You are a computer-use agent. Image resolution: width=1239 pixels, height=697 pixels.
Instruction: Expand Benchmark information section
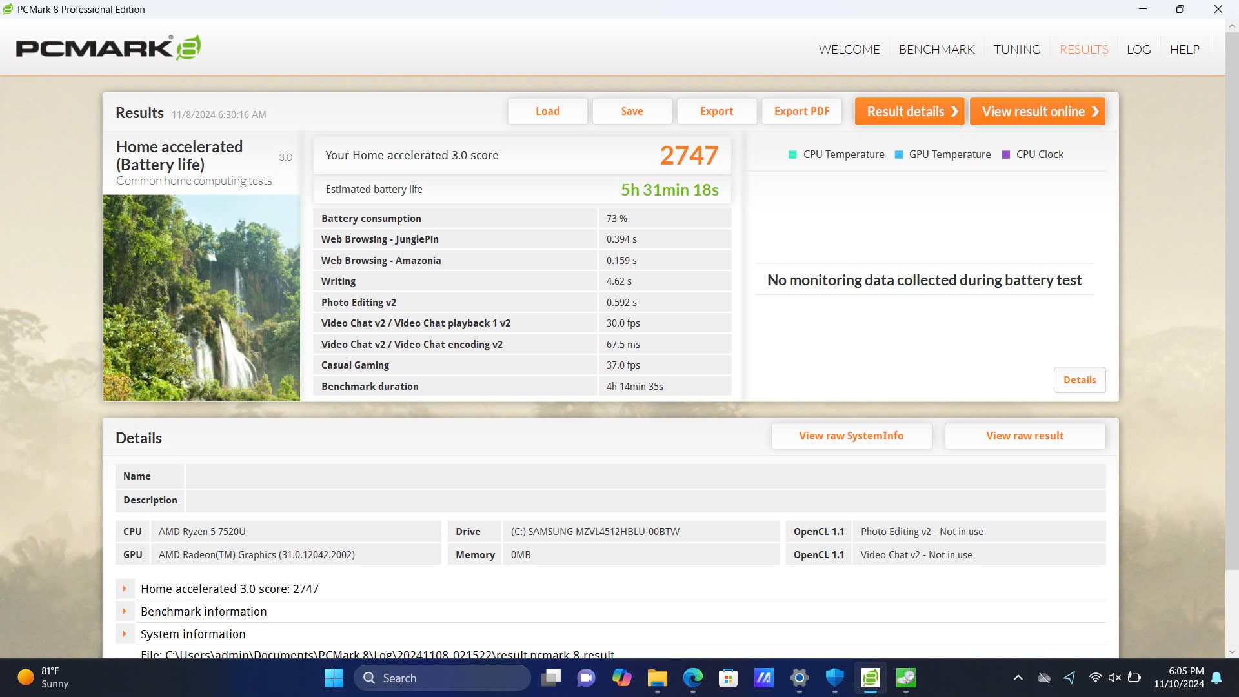tap(125, 611)
